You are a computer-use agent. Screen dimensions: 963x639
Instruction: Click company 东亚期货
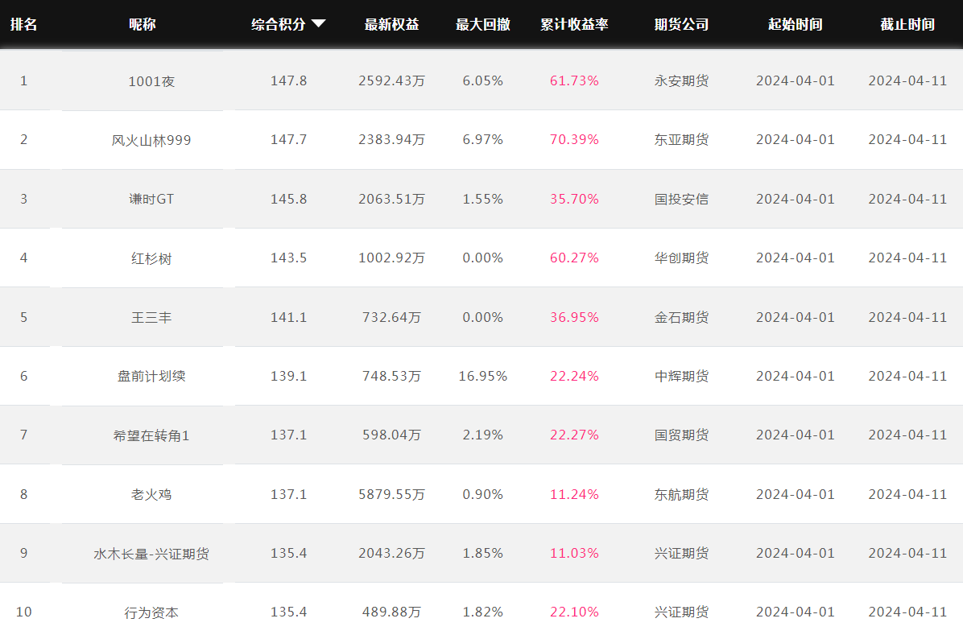click(x=682, y=140)
